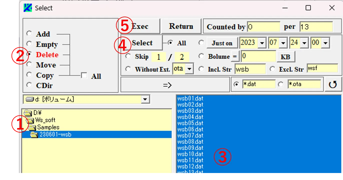Click the => arrow button

pos(175,85)
